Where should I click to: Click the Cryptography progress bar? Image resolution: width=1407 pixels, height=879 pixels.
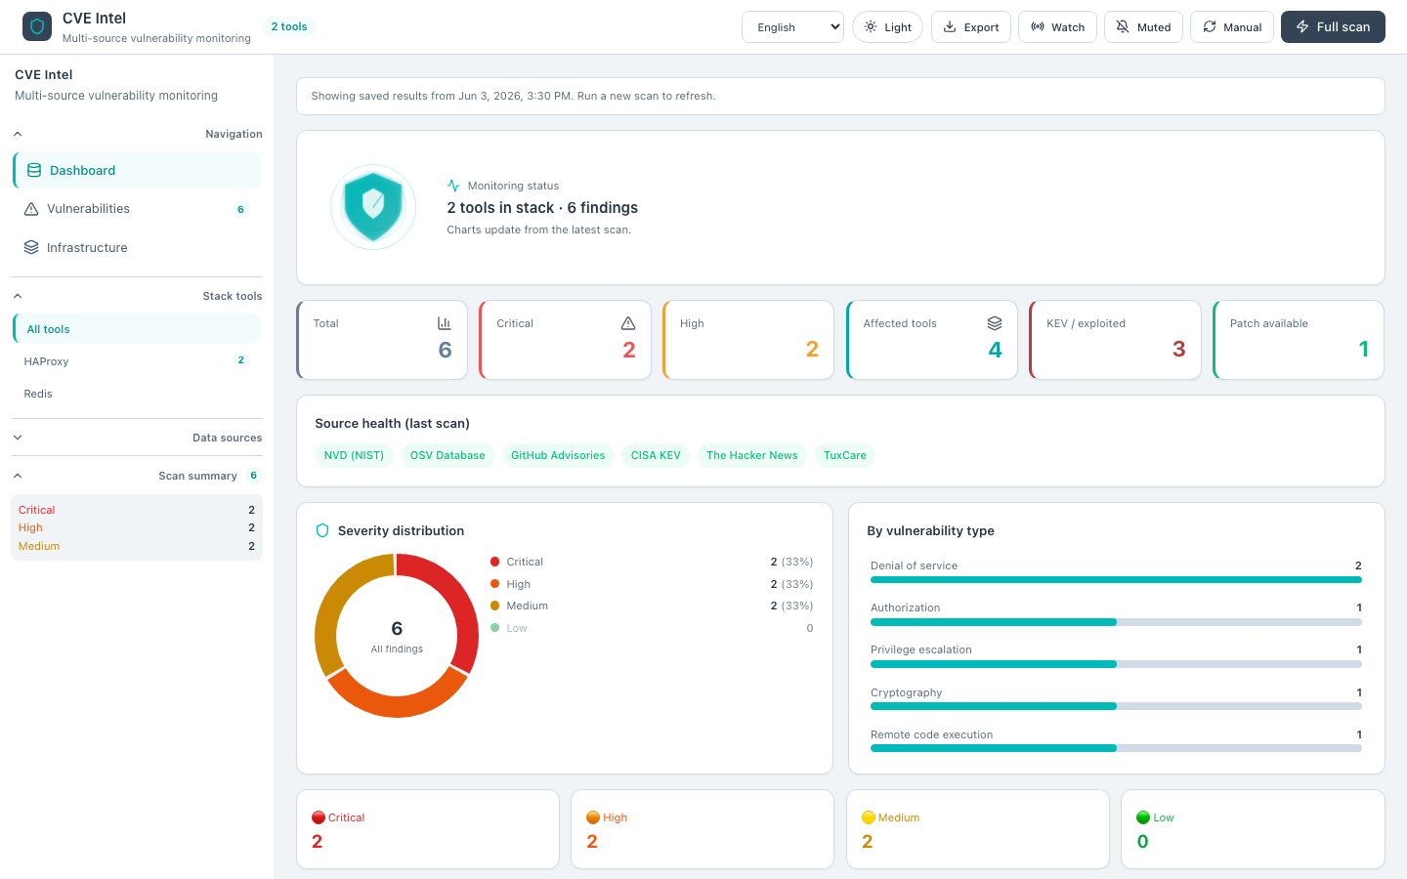coord(1116,706)
